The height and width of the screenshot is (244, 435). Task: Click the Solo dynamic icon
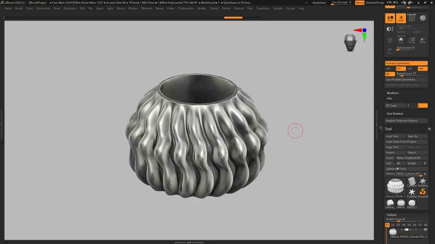pyautogui.click(x=401, y=40)
